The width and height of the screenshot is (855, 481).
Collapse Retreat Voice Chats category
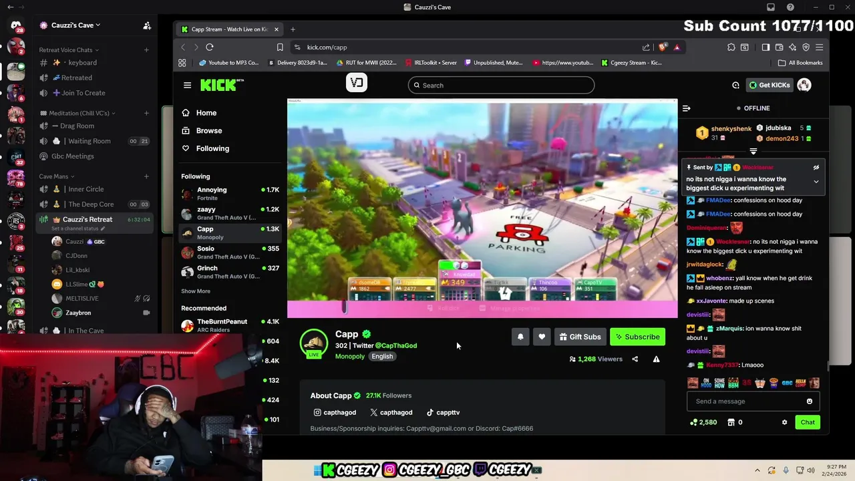[x=69, y=50]
